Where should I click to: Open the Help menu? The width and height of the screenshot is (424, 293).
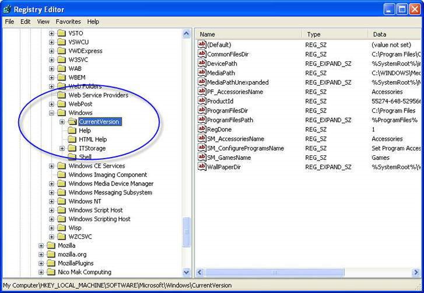tap(93, 22)
